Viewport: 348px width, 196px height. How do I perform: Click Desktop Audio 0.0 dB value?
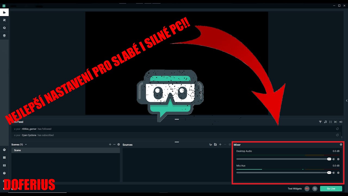click(336, 151)
